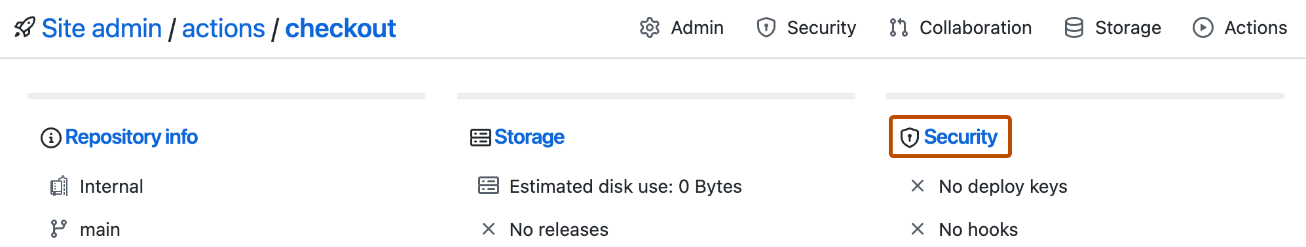Click the info icon beside Repository info

coord(50,138)
